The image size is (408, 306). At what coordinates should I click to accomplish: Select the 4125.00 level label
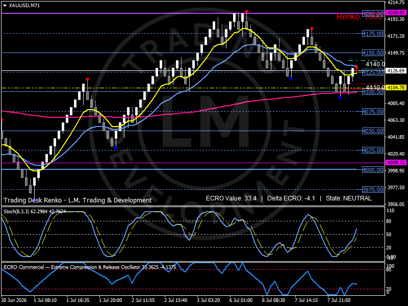pos(373,72)
